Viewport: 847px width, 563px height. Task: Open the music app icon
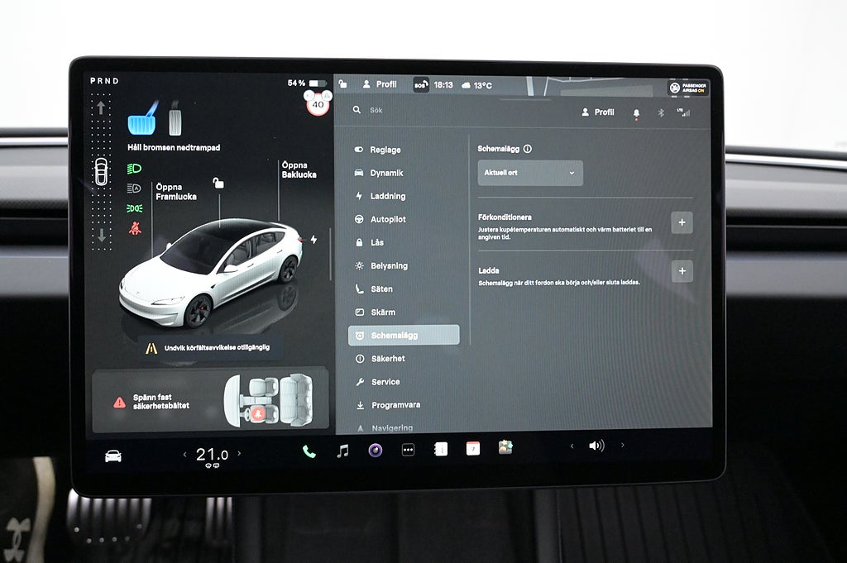click(x=342, y=451)
